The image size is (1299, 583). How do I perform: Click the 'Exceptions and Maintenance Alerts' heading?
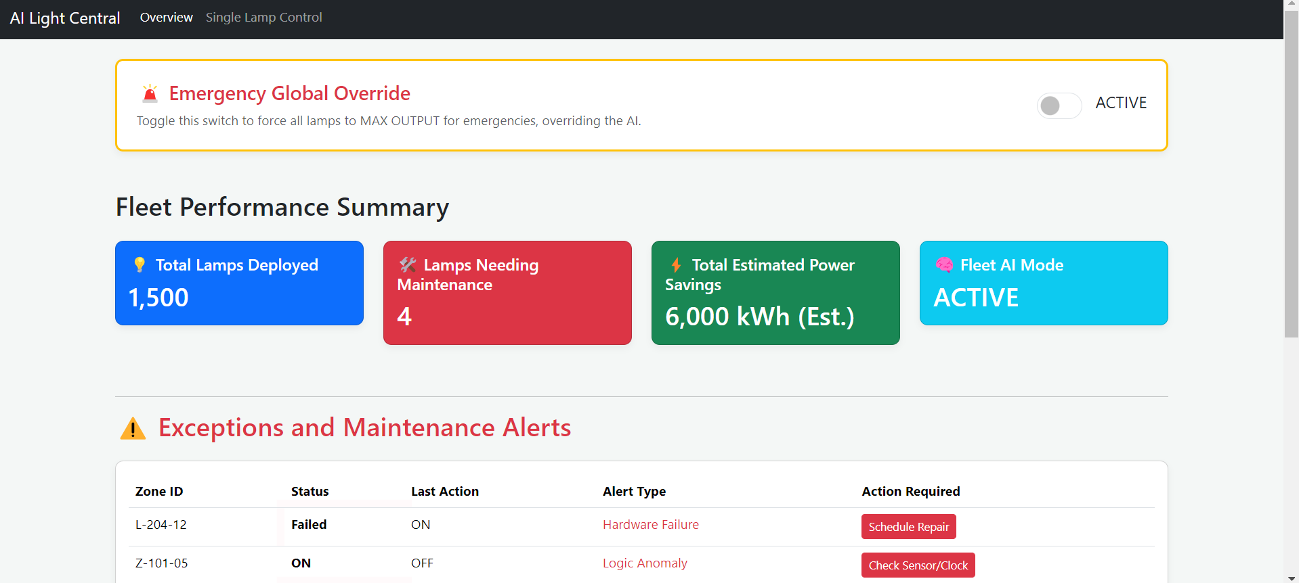tap(364, 427)
